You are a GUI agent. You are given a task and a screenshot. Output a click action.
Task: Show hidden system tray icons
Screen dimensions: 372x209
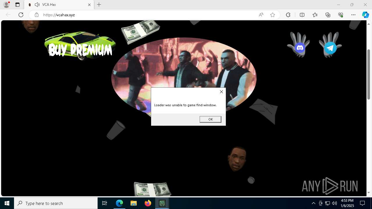tap(313, 203)
